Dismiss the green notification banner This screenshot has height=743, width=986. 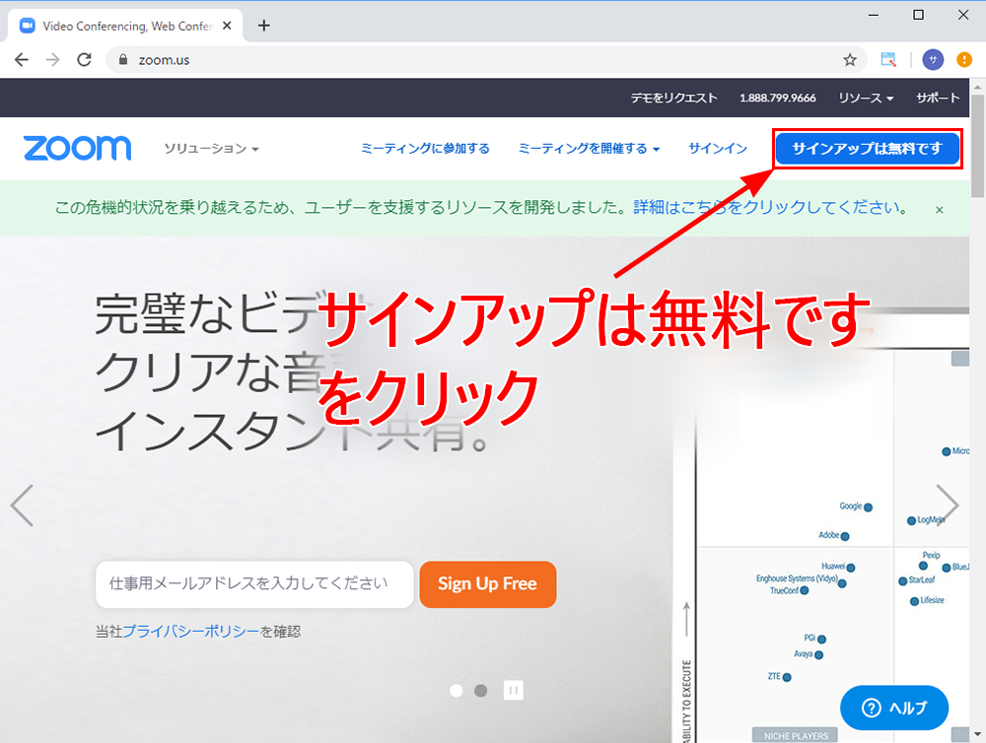click(939, 209)
